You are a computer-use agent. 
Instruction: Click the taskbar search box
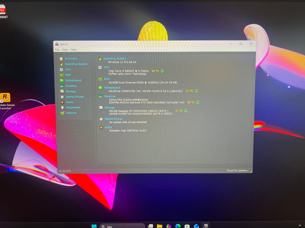[x=122, y=226]
